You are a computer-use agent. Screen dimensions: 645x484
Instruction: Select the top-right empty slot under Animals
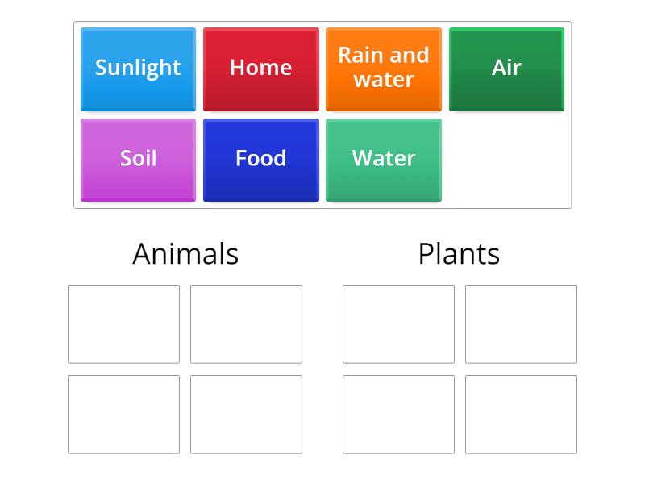tap(246, 324)
